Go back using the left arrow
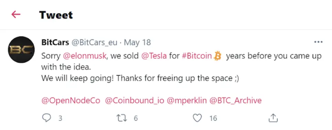 [16, 14]
